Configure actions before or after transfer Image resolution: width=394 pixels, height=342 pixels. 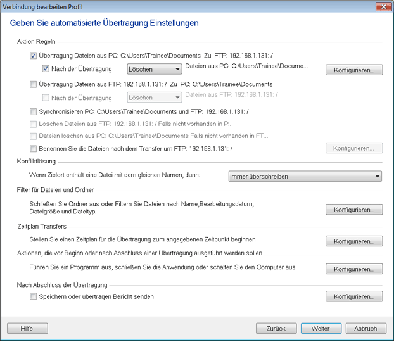[354, 269]
